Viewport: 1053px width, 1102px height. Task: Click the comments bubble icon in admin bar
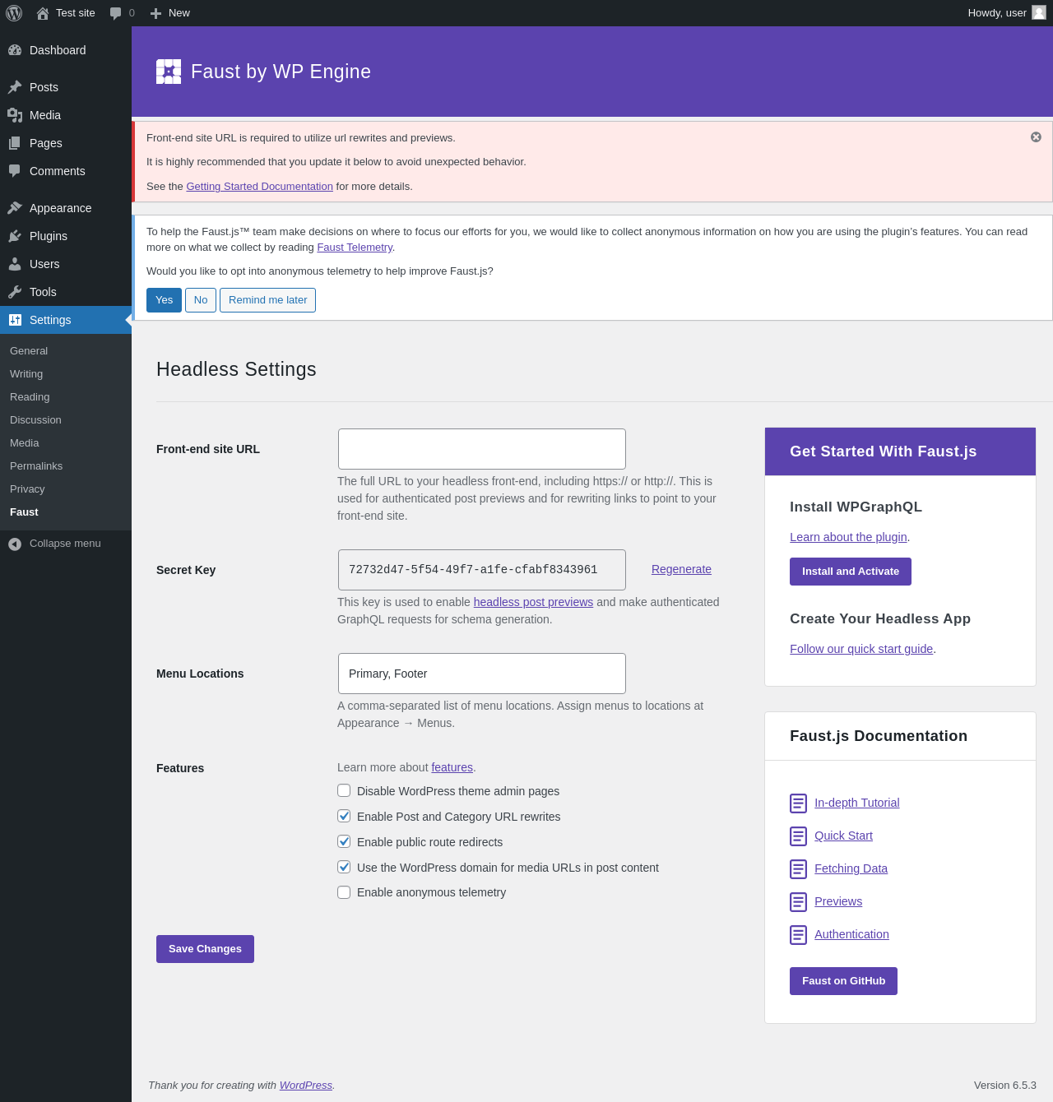pyautogui.click(x=116, y=13)
